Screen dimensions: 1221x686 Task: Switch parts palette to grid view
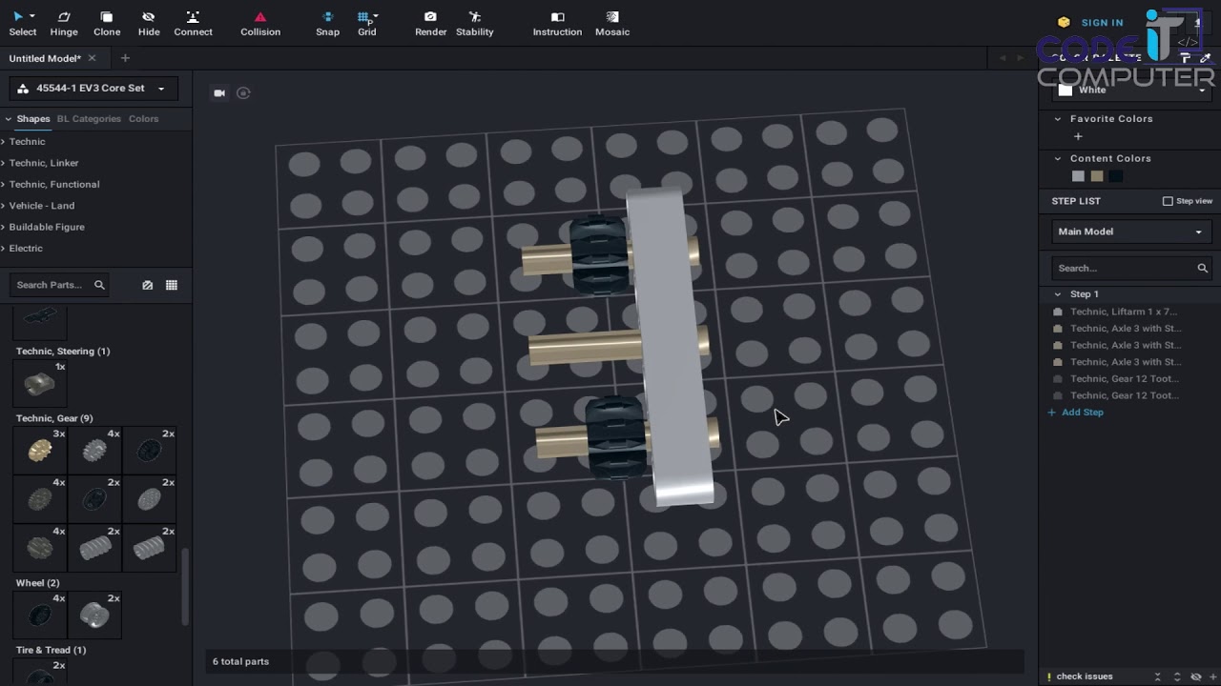(172, 285)
